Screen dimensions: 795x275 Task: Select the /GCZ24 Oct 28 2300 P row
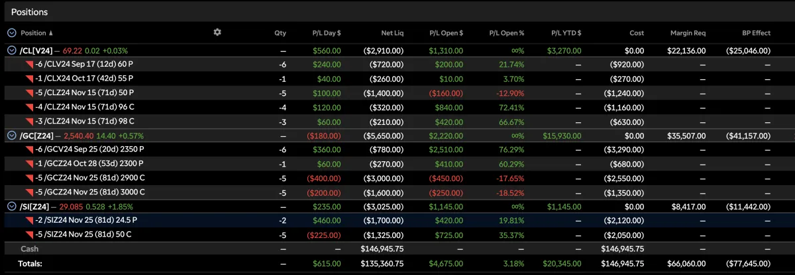[397, 163]
